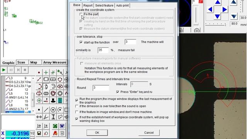Select the slot oblong measure tool
The image size is (247, 139).
[46, 93]
